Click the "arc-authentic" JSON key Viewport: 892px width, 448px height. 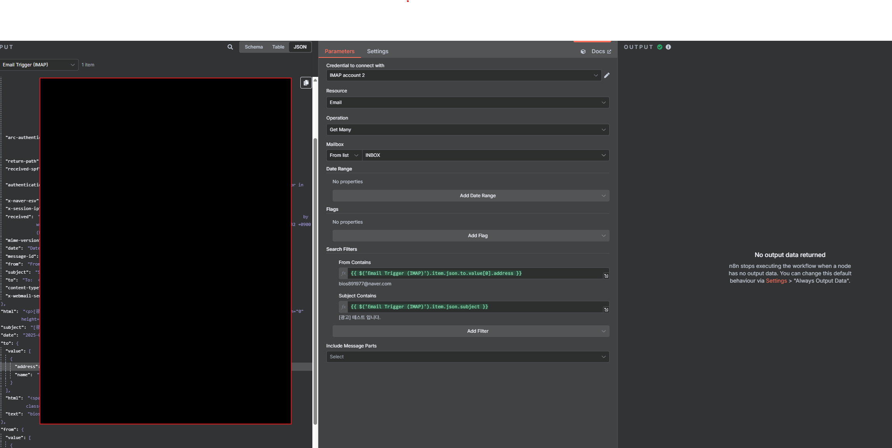(23, 137)
